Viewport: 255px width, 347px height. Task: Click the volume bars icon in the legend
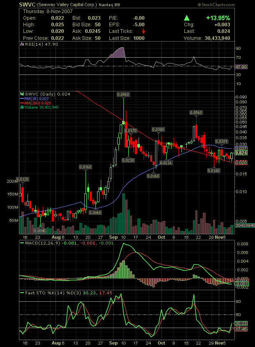click(x=22, y=107)
